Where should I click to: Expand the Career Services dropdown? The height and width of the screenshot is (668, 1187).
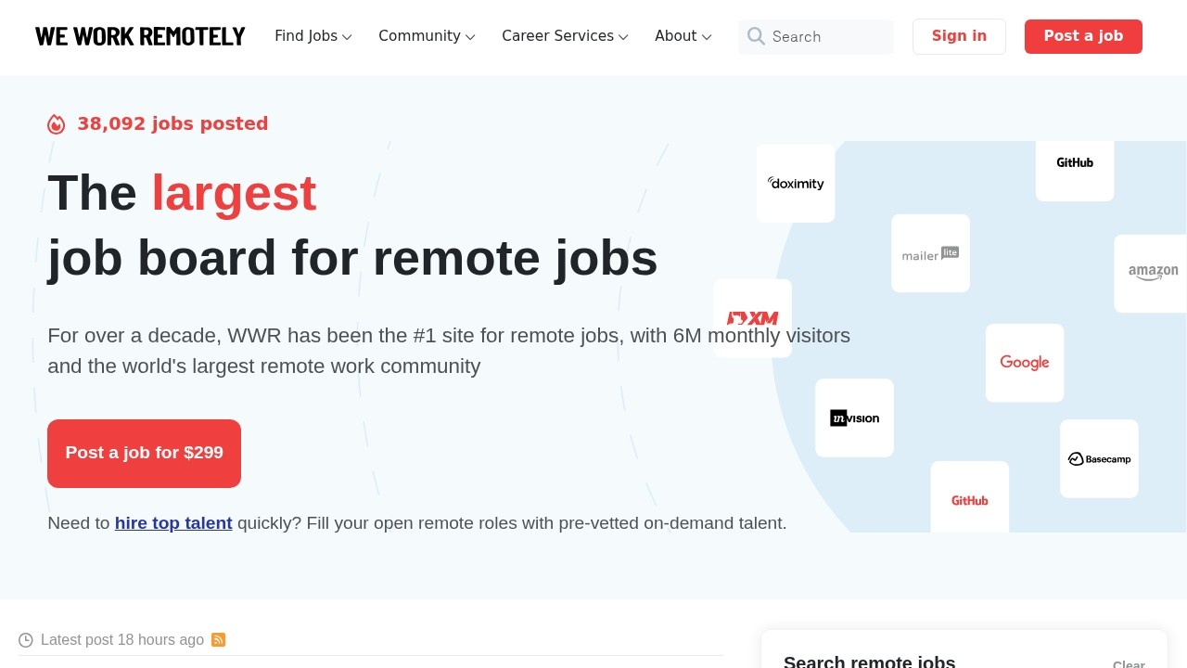pyautogui.click(x=564, y=36)
